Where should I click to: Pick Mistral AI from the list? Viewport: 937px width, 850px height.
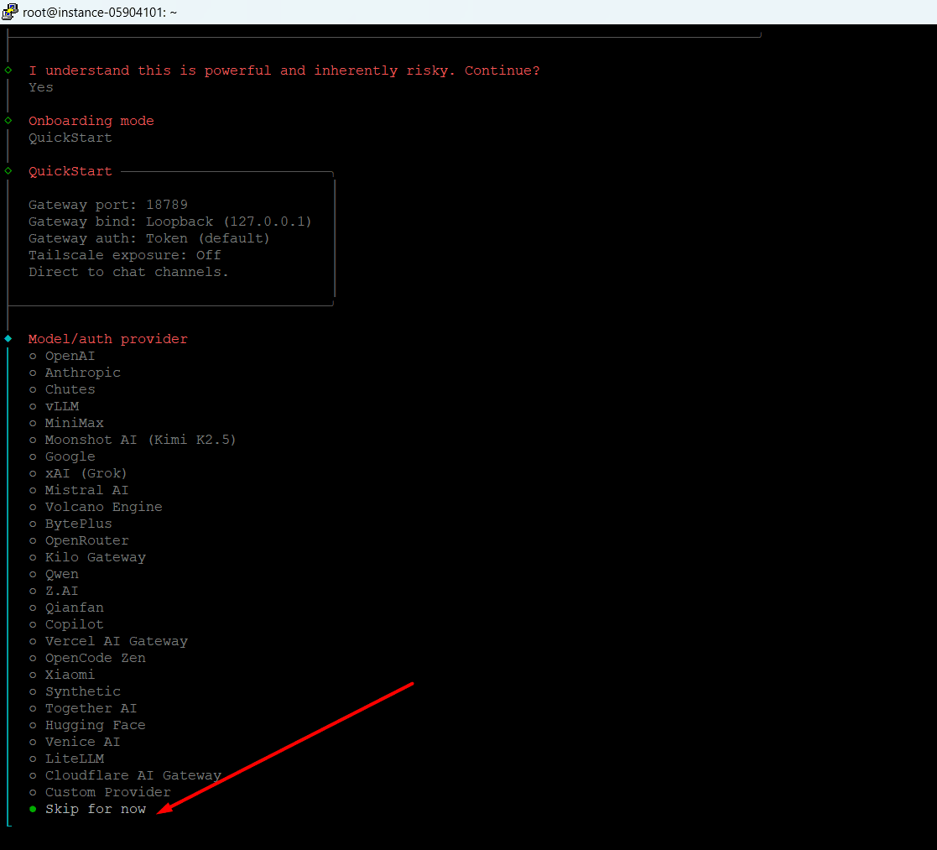click(86, 490)
